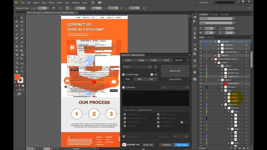This screenshot has width=267, height=150.
Task: Select the Scale tool
Action: pyautogui.click(x=22, y=42)
